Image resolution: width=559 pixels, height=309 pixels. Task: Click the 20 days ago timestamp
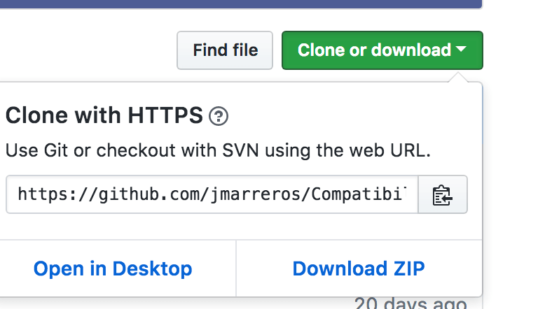(x=410, y=303)
